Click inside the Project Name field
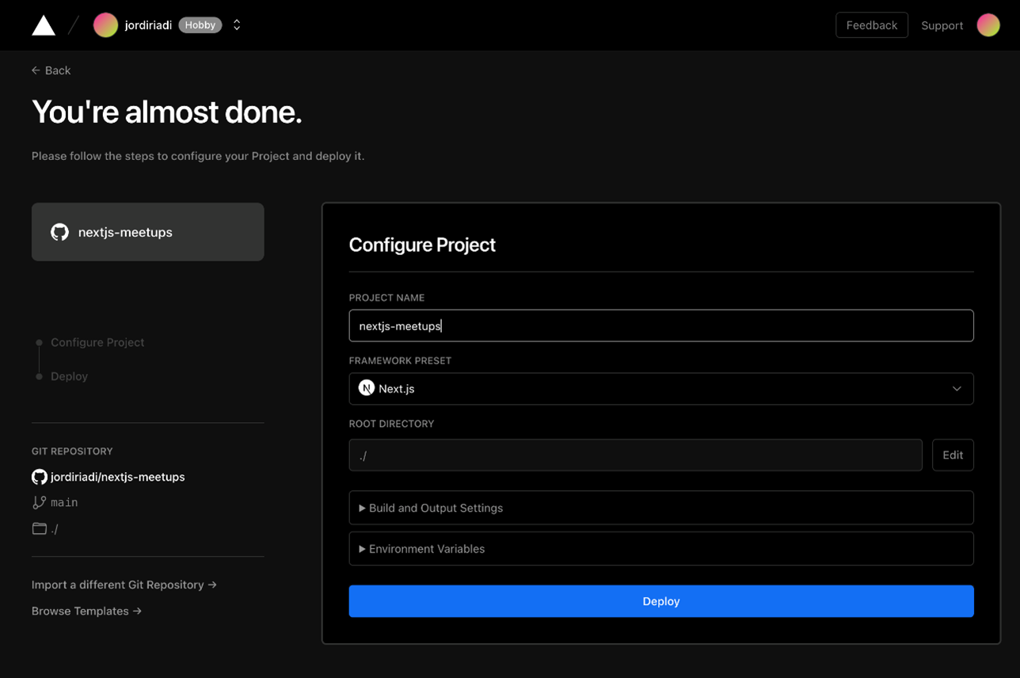 [x=661, y=326]
